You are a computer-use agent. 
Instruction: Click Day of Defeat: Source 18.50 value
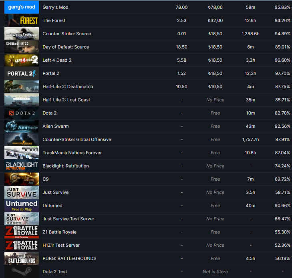(181, 47)
